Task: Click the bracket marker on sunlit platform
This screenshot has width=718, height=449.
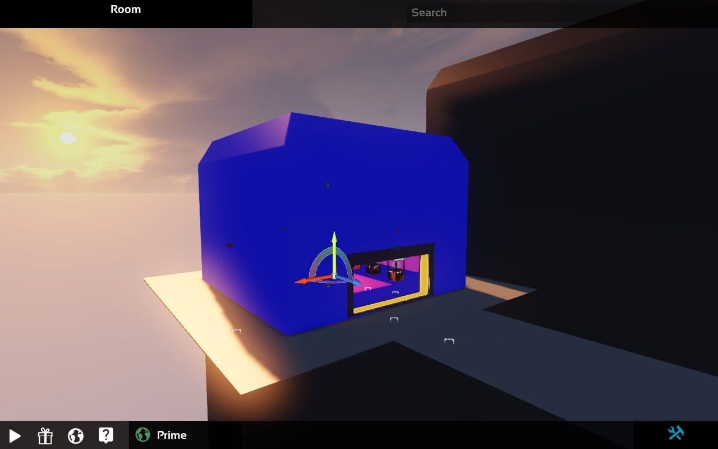Action: pyautogui.click(x=236, y=332)
